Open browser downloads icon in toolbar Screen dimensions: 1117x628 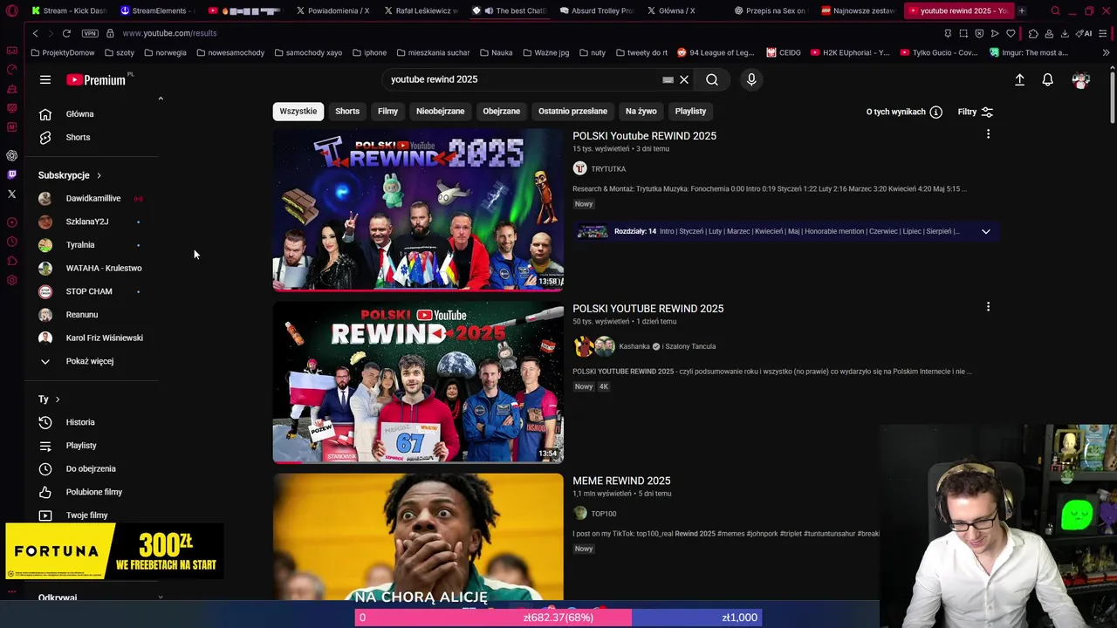(x=1065, y=33)
